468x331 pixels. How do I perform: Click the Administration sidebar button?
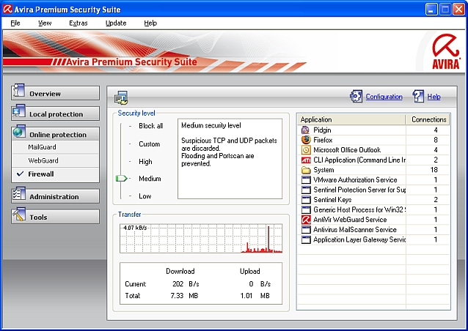[x=56, y=196]
